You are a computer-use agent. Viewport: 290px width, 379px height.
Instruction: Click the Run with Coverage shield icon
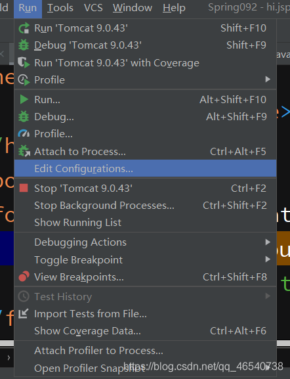[24, 62]
